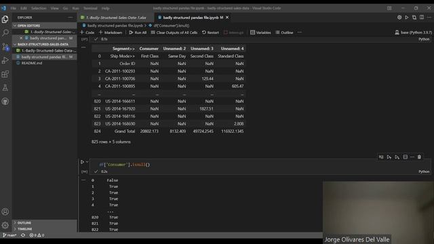Click the notebook settings gear in tab bar
Image resolution: width=434 pixels, height=244 pixels.
tap(399, 18)
